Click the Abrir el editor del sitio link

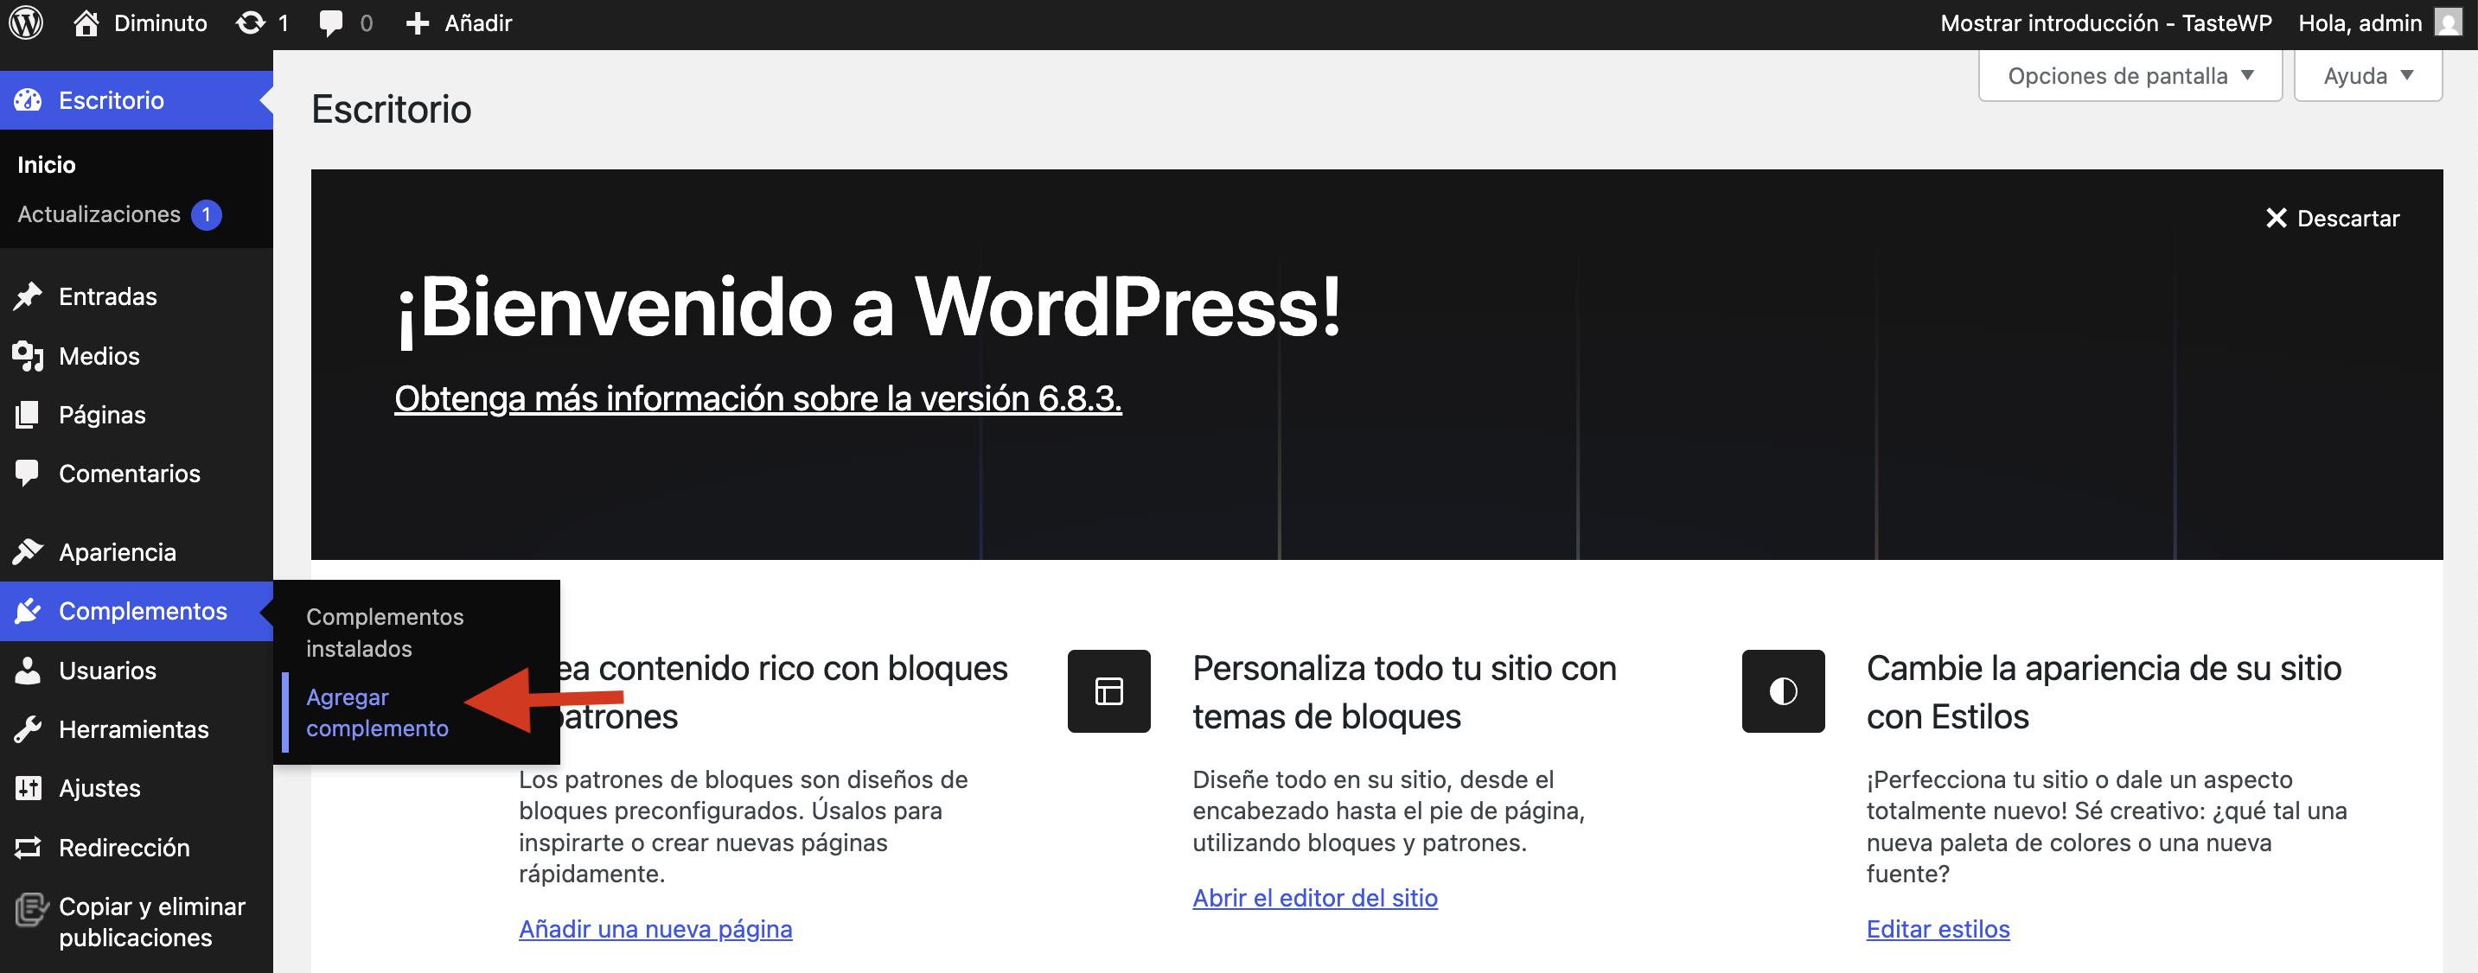[x=1314, y=897]
